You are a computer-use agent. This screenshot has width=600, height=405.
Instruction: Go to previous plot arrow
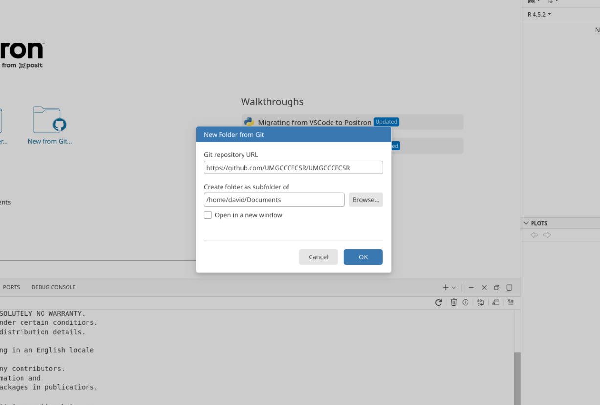[x=534, y=235]
